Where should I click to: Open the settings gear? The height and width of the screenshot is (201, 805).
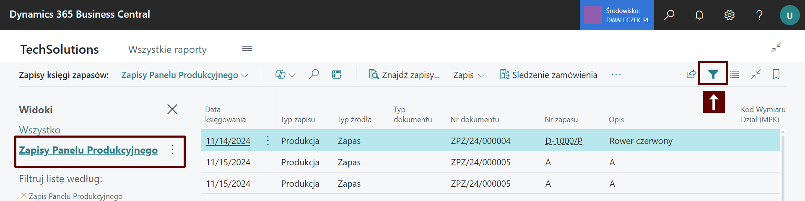pyautogui.click(x=730, y=15)
